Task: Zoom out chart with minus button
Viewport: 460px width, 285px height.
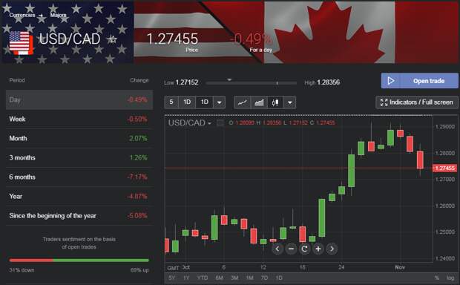Action: [291, 249]
